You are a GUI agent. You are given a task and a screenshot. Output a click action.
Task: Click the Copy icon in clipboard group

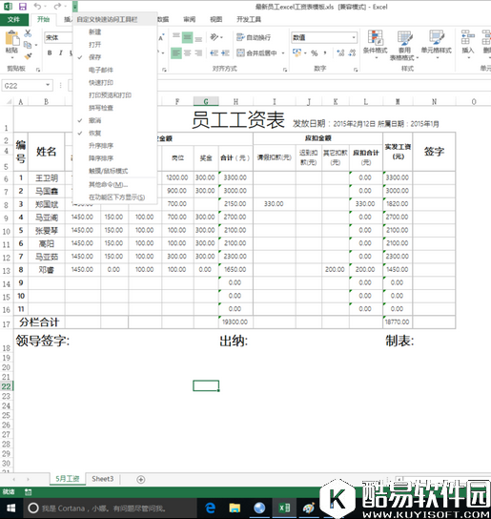point(28,45)
